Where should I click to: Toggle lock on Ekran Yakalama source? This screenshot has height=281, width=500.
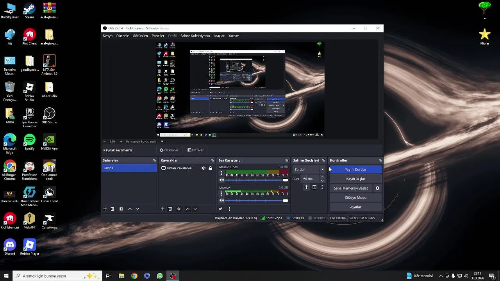[x=211, y=168]
